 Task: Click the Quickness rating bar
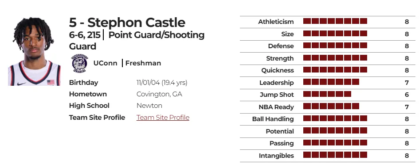point(335,70)
